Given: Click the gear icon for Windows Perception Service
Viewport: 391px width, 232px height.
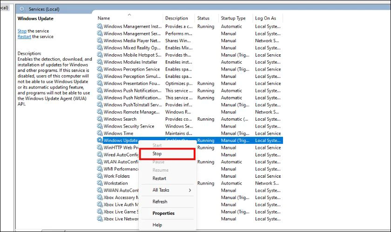Looking at the screenshot, I should tap(100, 69).
